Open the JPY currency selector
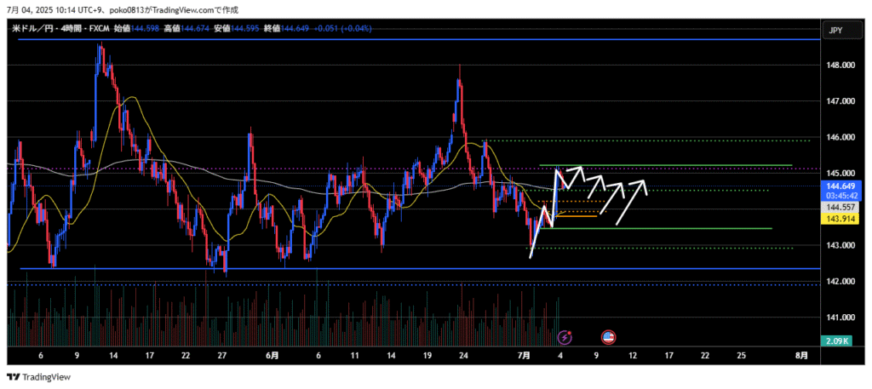This screenshot has width=872, height=389. click(x=835, y=31)
